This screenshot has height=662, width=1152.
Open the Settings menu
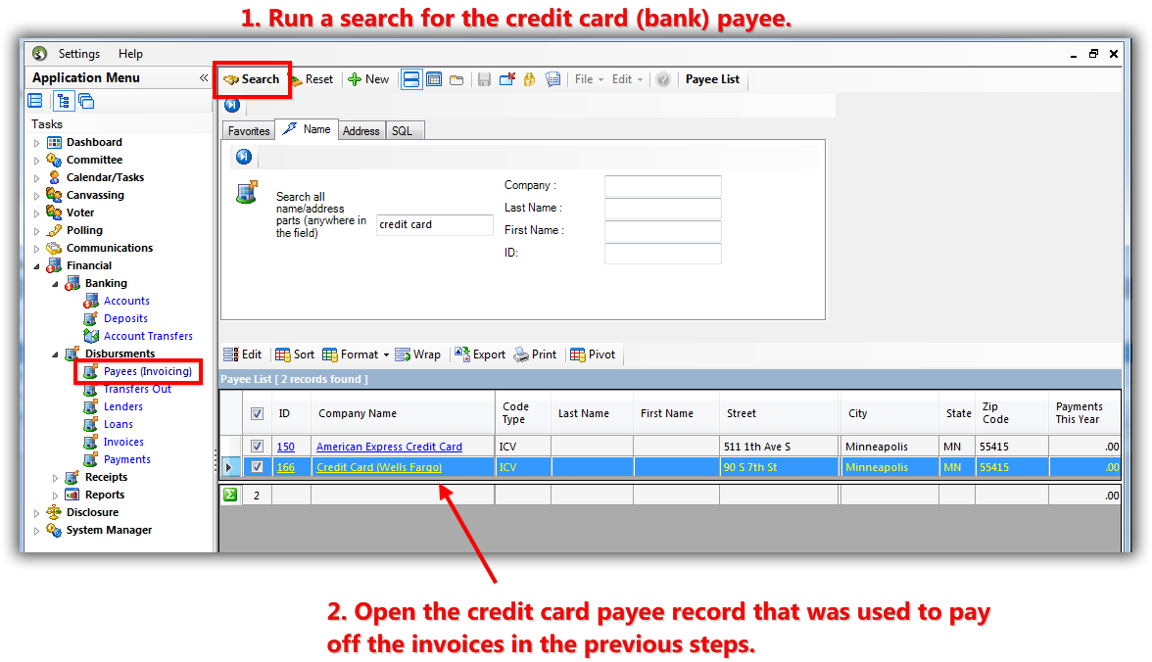[x=78, y=54]
